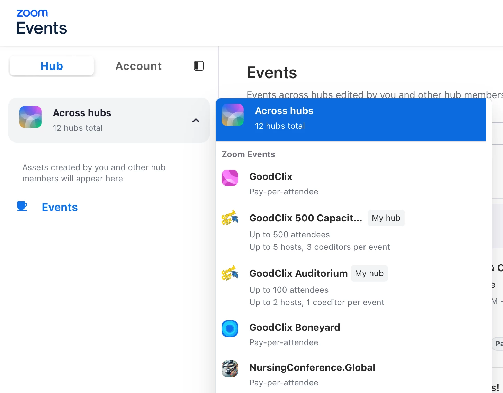Switch to the Account tab

138,66
